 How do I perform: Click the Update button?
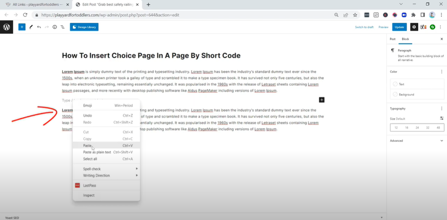tap(399, 27)
